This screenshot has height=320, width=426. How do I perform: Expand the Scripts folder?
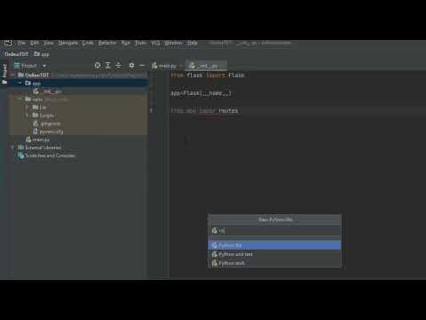[x=28, y=115]
